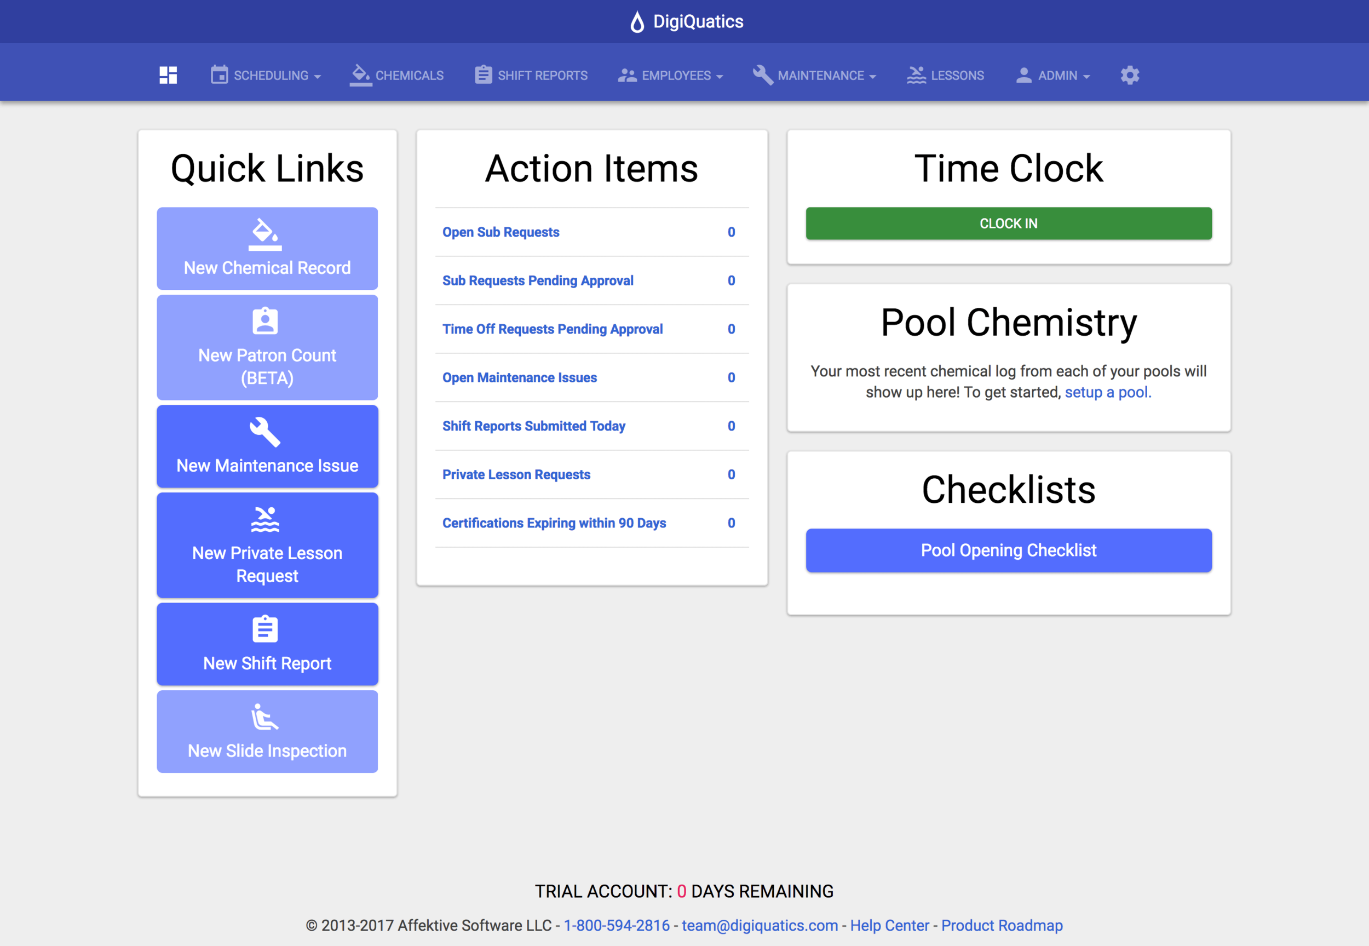Click the swimmer icon in New Private Lesson Request

coord(265,519)
